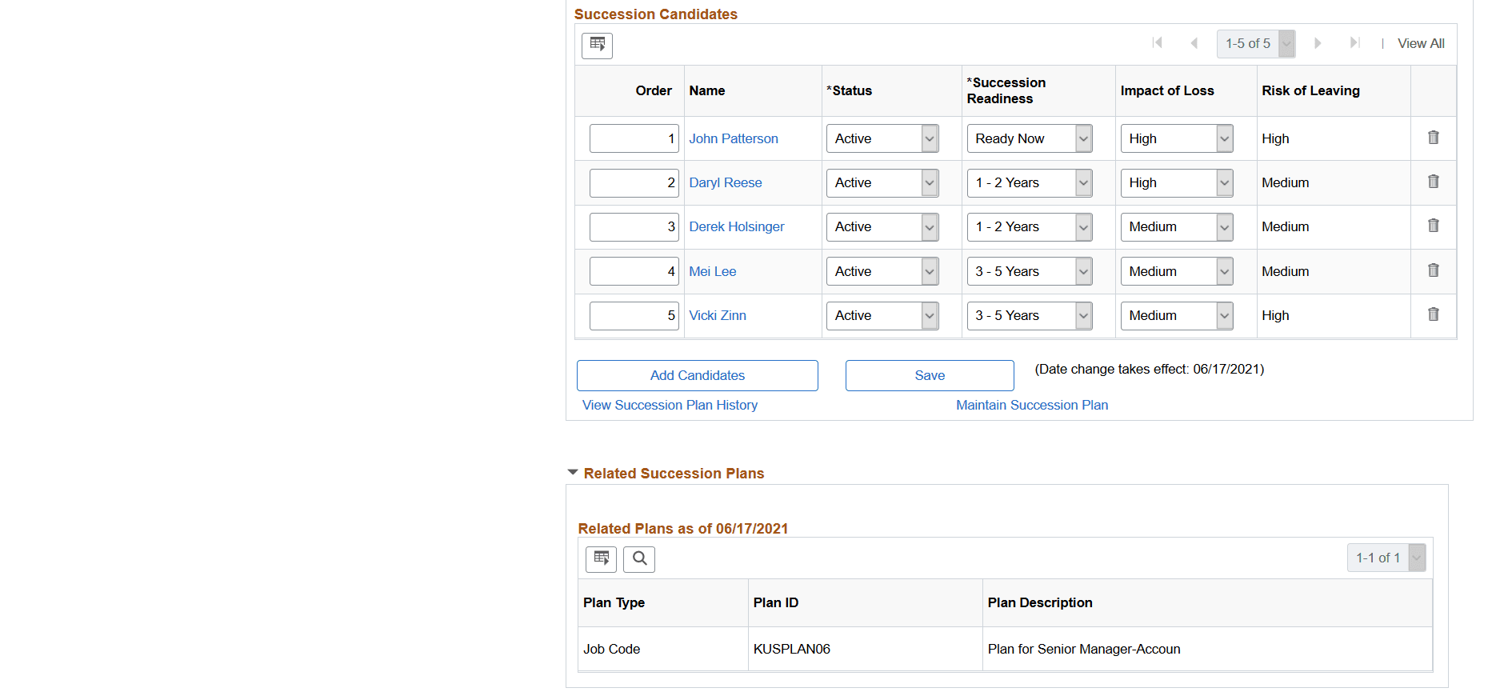Jump to last page of candidates
This screenshot has height=700, width=1500.
pos(1354,43)
